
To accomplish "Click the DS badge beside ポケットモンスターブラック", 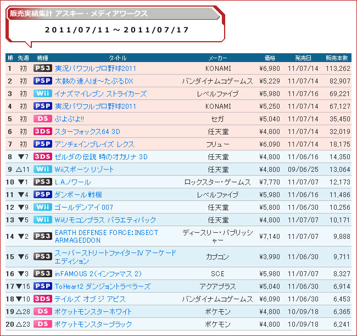I will (43, 324).
